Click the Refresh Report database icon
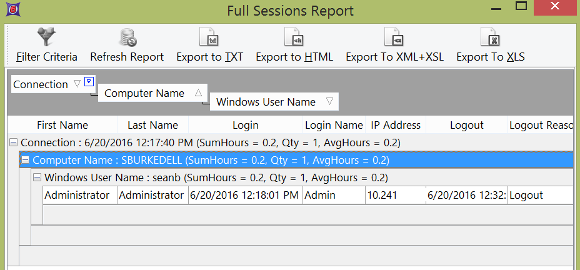 point(127,37)
